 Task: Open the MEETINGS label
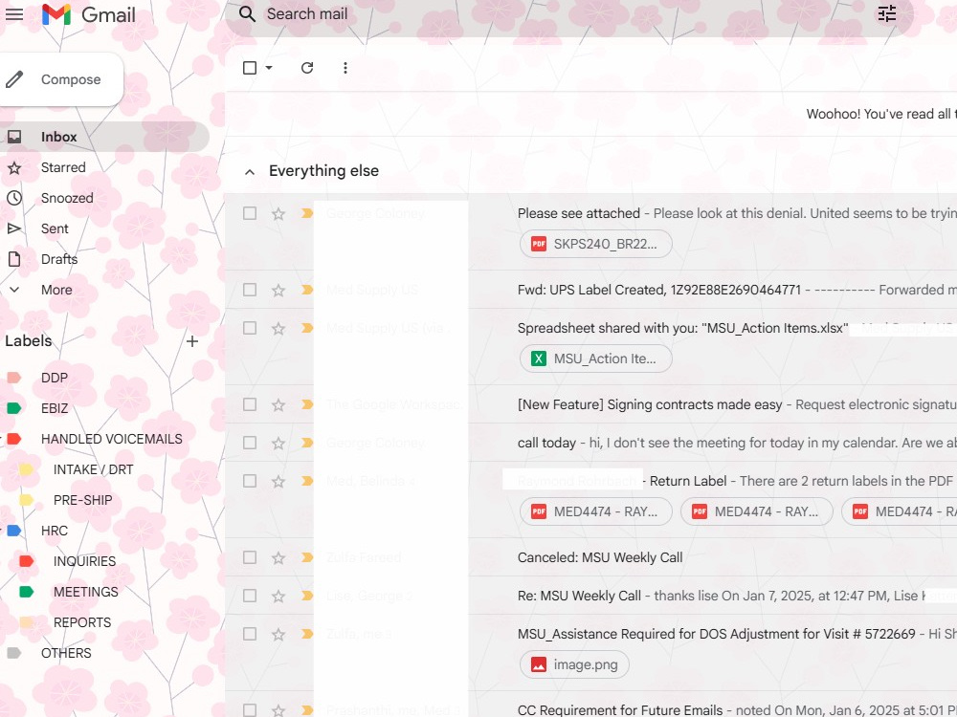[85, 592]
